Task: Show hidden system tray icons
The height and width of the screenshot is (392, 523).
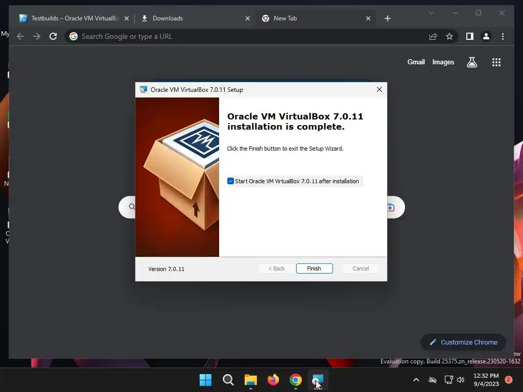Action: coord(416,380)
